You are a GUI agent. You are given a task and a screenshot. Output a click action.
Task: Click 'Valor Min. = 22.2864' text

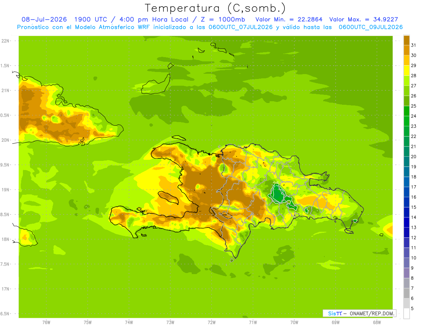(289, 19)
